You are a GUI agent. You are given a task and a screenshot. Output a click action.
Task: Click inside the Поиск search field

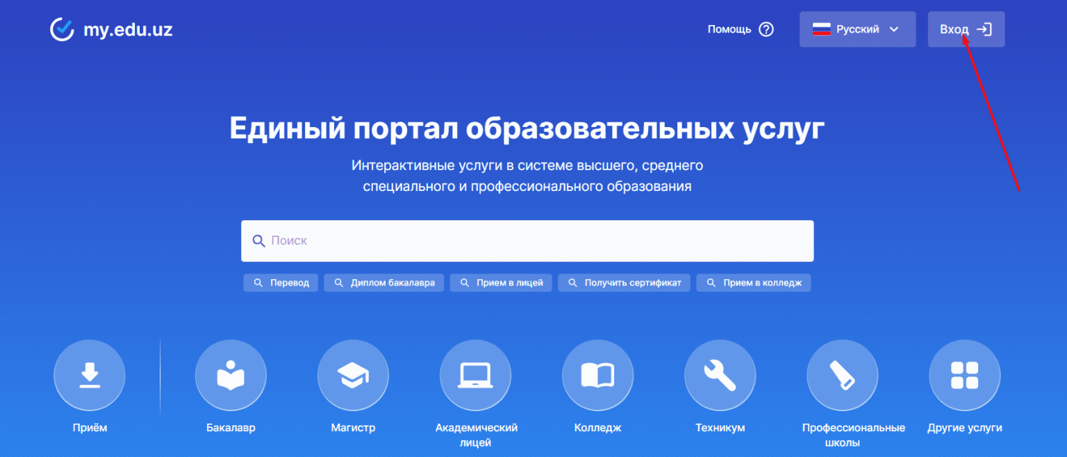click(486, 240)
